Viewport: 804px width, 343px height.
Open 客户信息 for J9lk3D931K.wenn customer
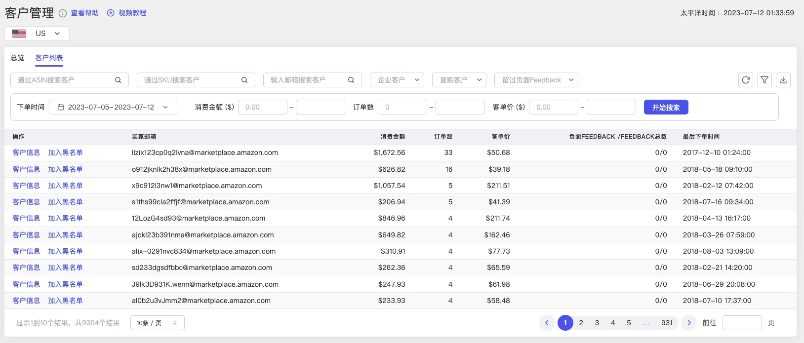click(26, 284)
